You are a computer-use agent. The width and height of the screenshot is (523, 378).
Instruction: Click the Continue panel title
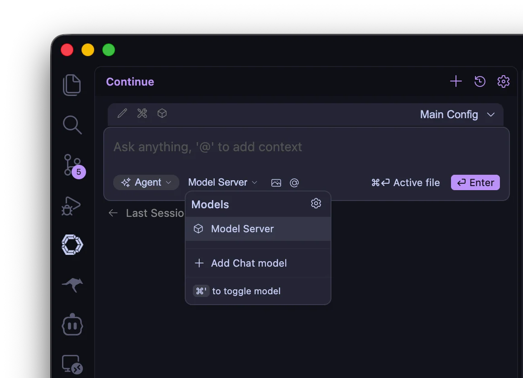130,81
